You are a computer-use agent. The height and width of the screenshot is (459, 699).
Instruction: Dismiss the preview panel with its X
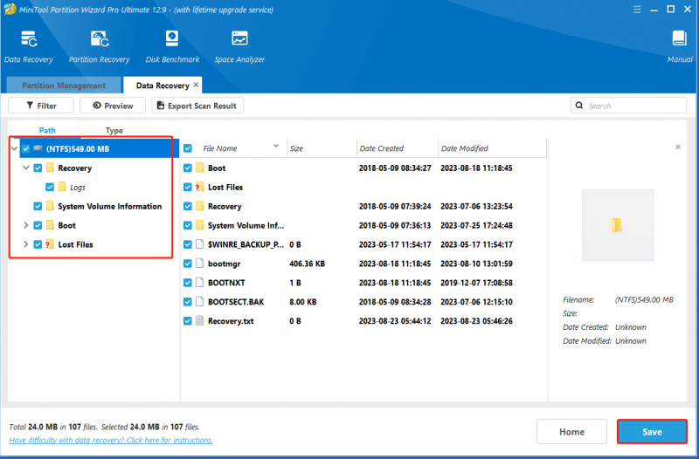coord(678,147)
